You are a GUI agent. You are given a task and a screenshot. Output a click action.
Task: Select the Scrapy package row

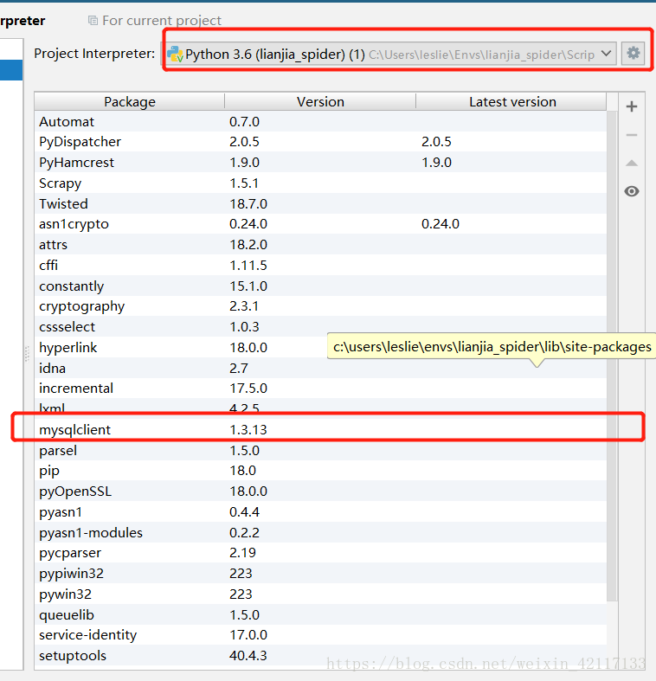[x=320, y=183]
